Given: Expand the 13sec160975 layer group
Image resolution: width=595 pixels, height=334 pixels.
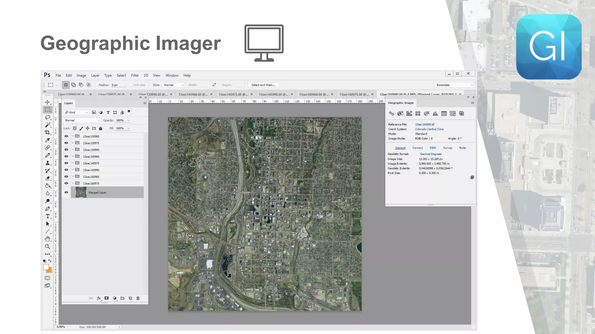Looking at the screenshot, I should pyautogui.click(x=73, y=183).
